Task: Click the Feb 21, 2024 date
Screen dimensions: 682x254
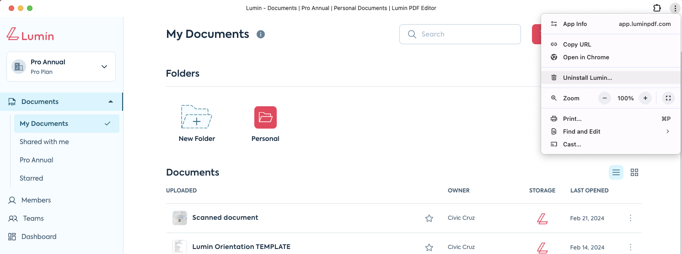Action: 587,218
